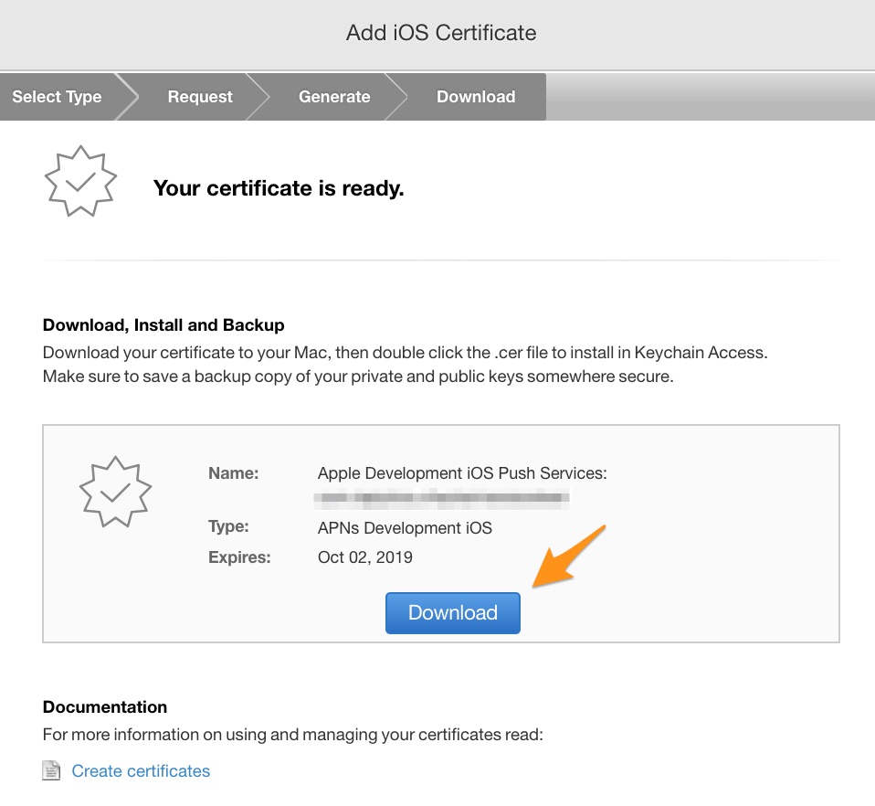Click the 'For more information on using' sentence
Screen dimensions: 875x806
pyautogui.click(x=292, y=735)
